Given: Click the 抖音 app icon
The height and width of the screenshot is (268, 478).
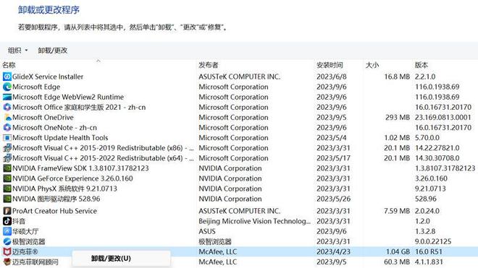Looking at the screenshot, I should coord(7,221).
